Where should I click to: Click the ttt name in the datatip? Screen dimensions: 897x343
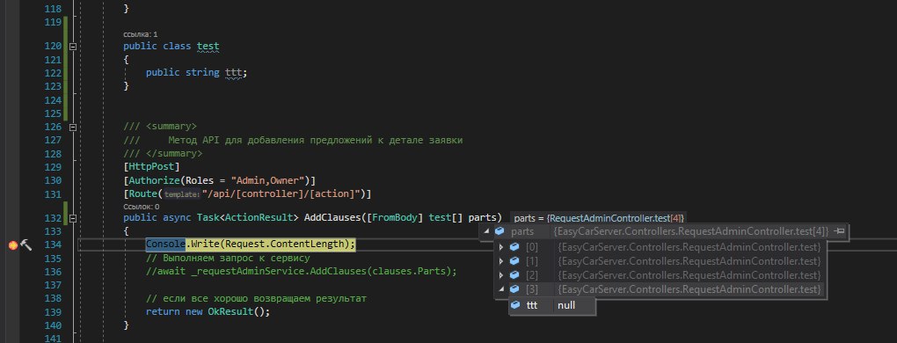(532, 305)
